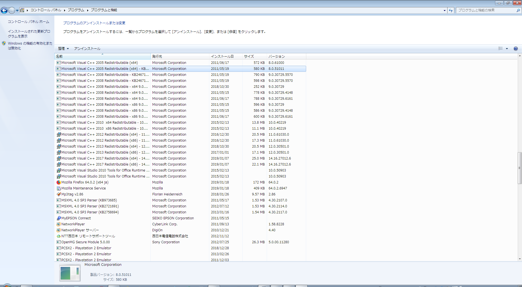Screen dimensions: 522x287
Task: Click プログラムのアンインストールまたは変更 heading
Action: pyautogui.click(x=94, y=23)
